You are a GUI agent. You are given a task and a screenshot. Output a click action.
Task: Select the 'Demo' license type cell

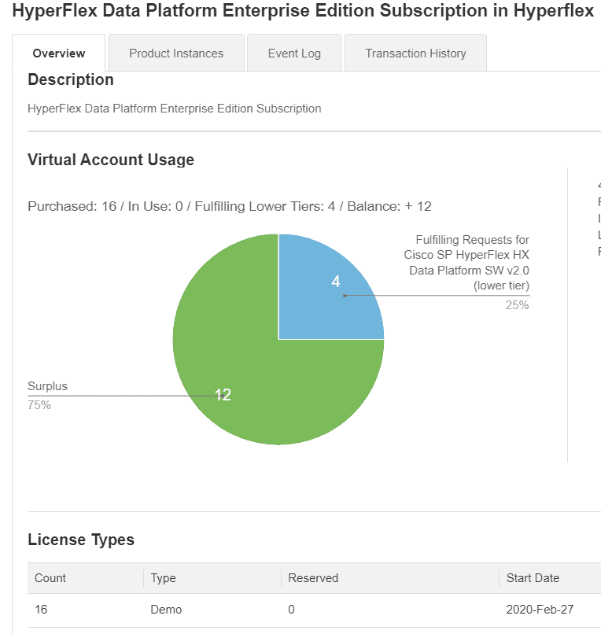pyautogui.click(x=166, y=610)
